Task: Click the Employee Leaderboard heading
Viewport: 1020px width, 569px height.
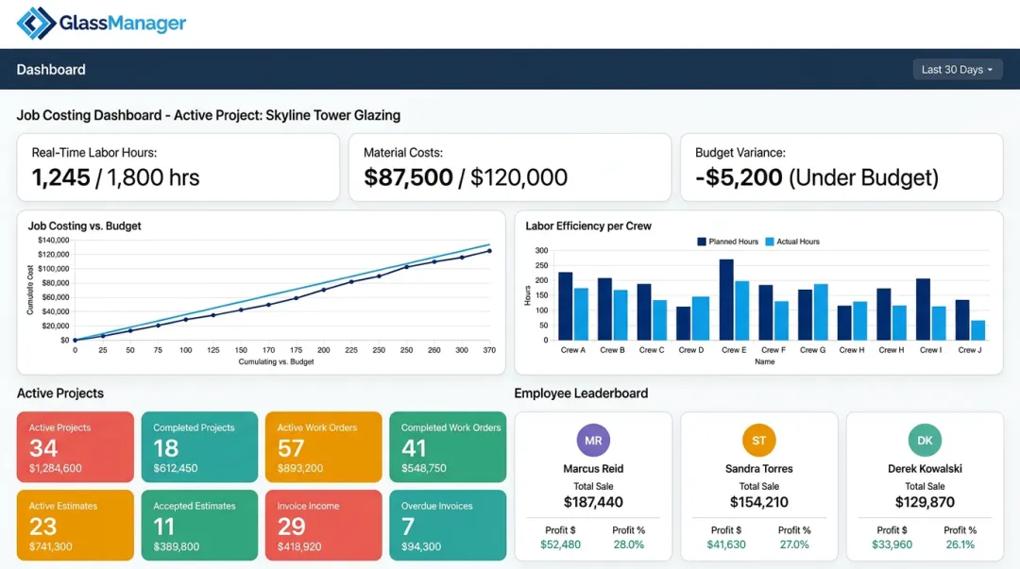Action: 581,393
